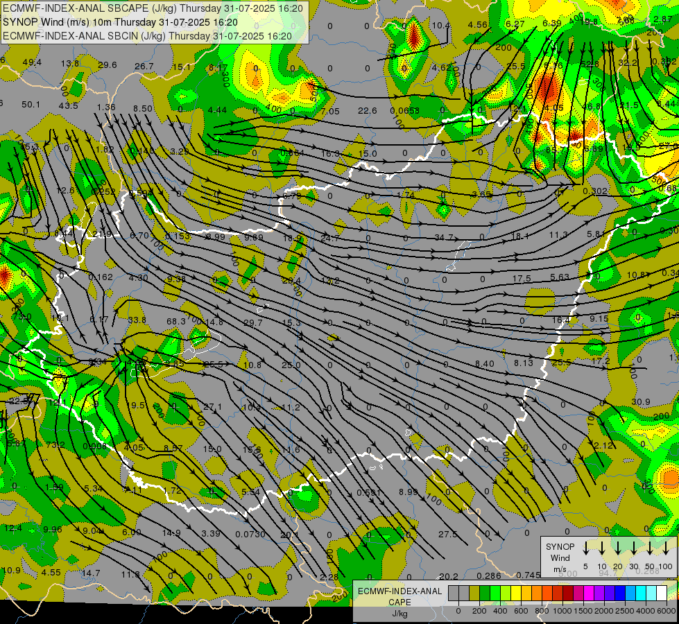The height and width of the screenshot is (624, 679).
Task: Click the 27.1 value on the map
Action: click(213, 406)
